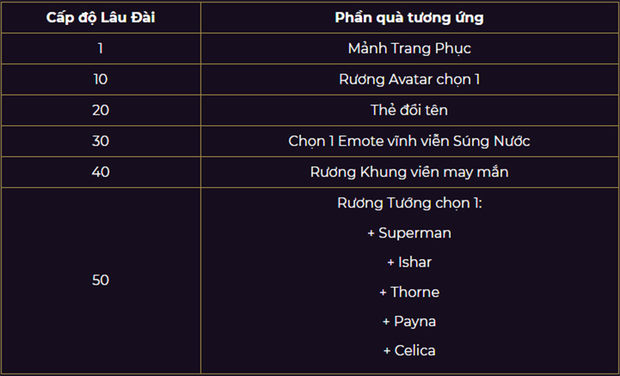Image resolution: width=620 pixels, height=376 pixels.
Task: Click the '+ Ishar' hero entry
Action: (x=409, y=262)
